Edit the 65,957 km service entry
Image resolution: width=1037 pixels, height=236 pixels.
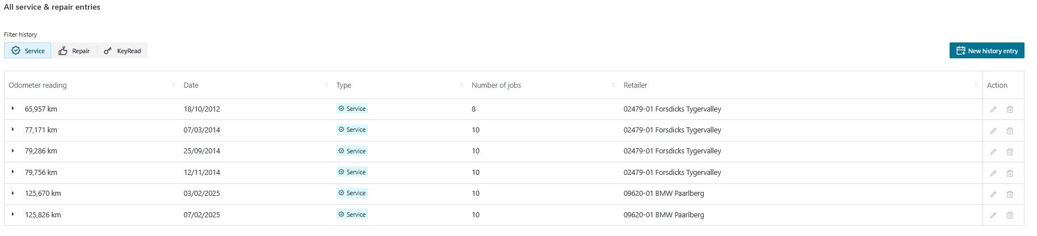point(993,110)
